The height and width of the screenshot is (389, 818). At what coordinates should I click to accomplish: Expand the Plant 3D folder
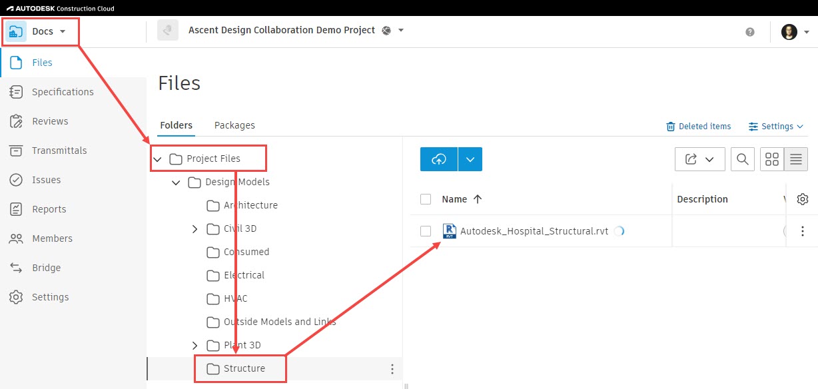tap(195, 346)
